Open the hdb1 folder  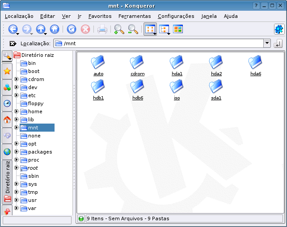click(x=98, y=90)
